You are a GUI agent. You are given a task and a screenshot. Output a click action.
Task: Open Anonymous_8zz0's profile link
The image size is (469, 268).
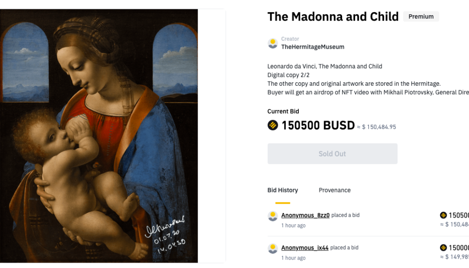(x=305, y=215)
